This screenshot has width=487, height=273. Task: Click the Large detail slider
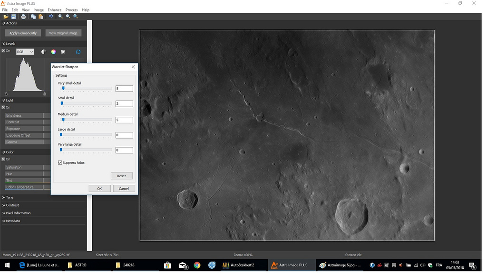pyautogui.click(x=86, y=135)
